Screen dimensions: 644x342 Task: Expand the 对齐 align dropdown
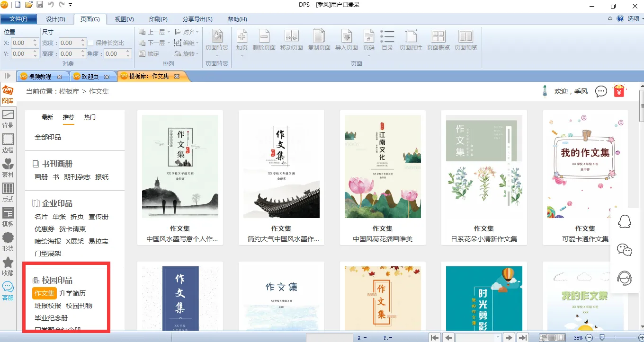(197, 32)
